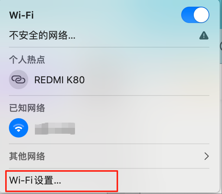Screen dimensions: 222x194
Task: Click the blue Wi-Fi icon of the known network
Action: [x=19, y=128]
